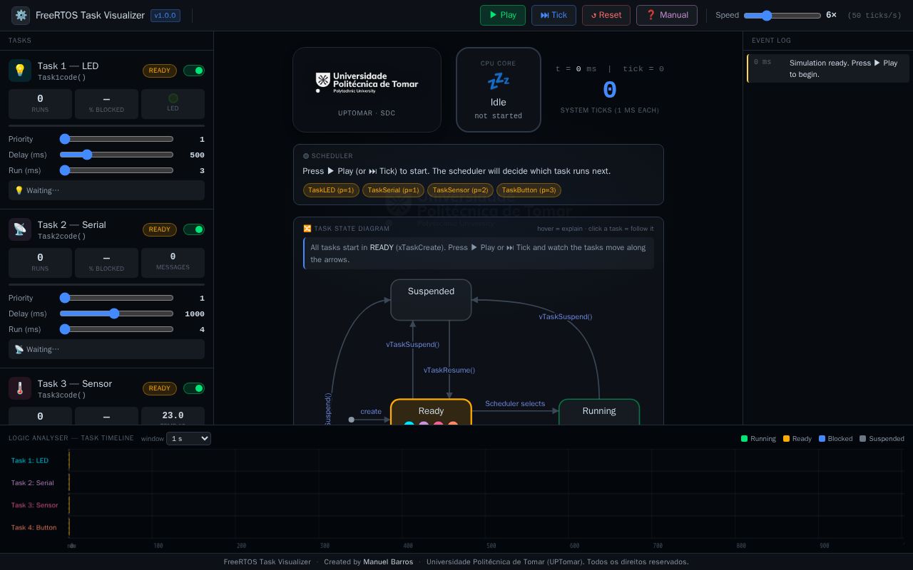
Task: Click the Task 2: Serial timeline label
Action: point(32,483)
